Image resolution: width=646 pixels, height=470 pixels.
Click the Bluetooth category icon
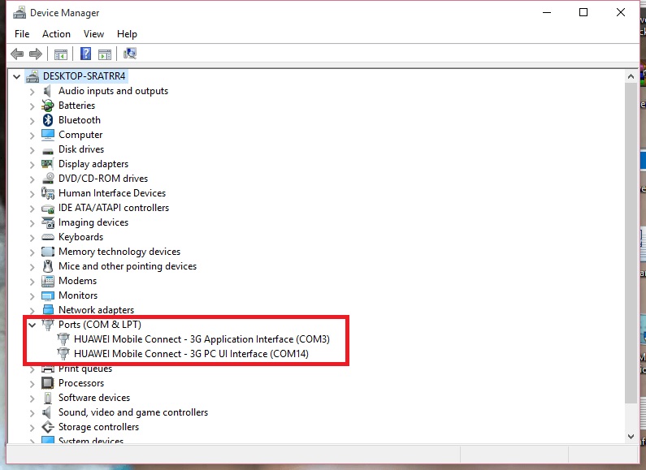[49, 120]
